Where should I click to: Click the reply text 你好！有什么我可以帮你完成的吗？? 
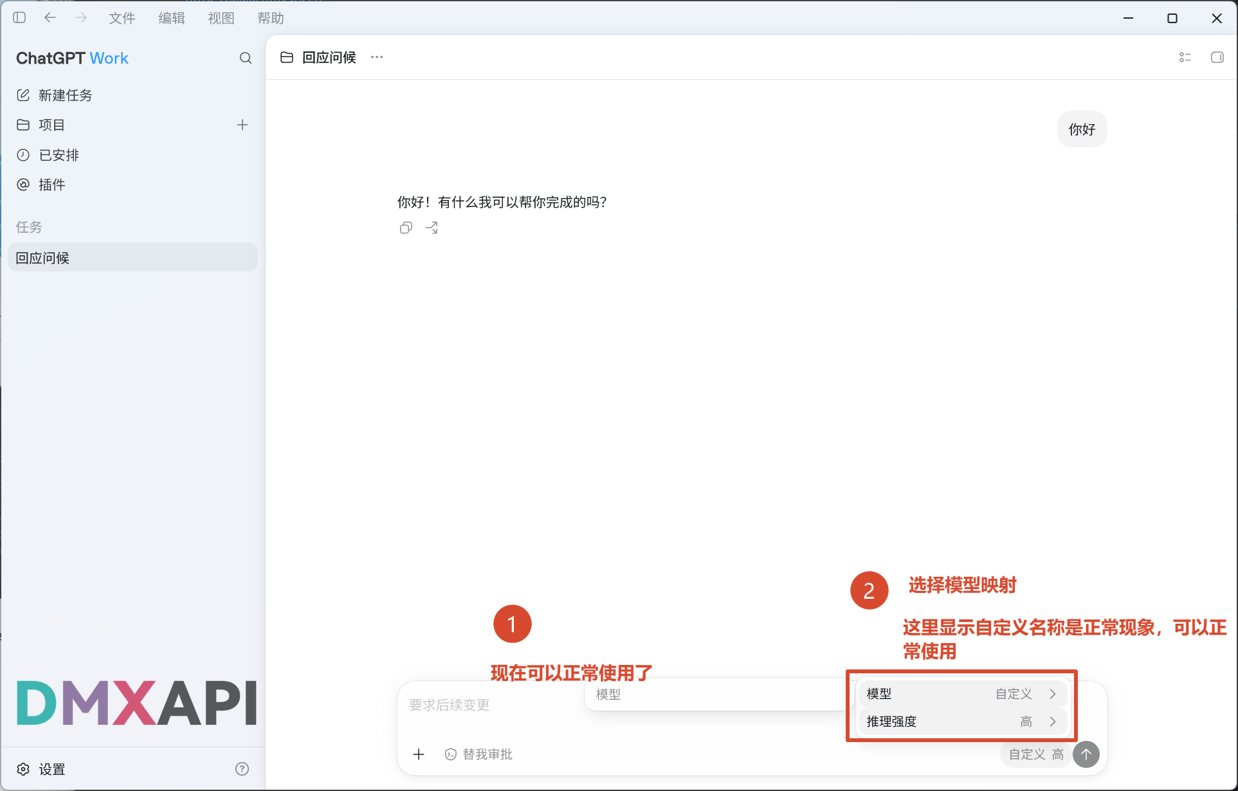click(502, 202)
